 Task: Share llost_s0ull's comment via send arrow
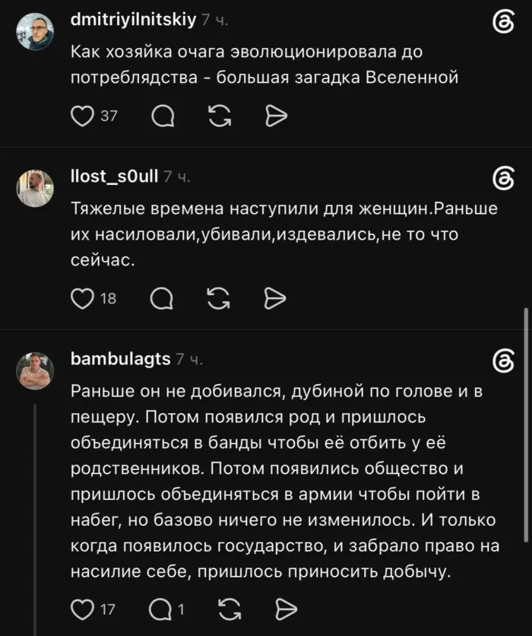(275, 299)
